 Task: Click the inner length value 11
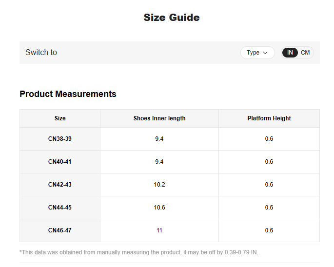click(159, 230)
